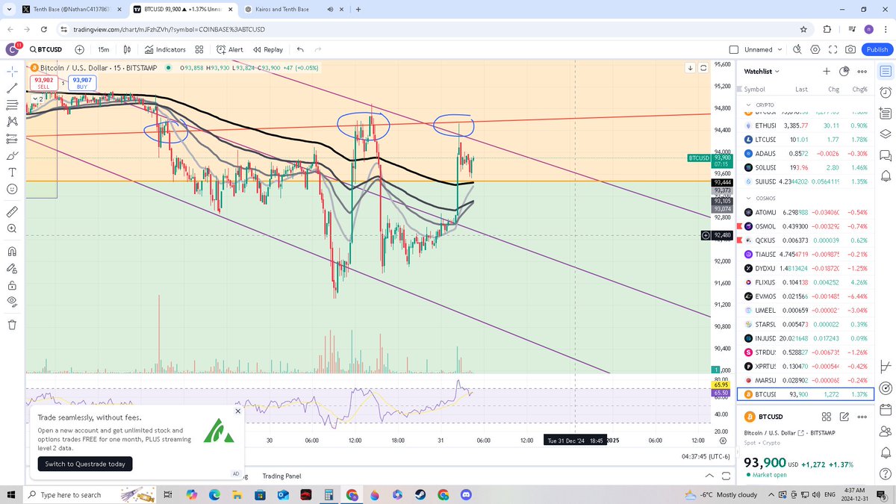This screenshot has height=504, width=896.
Task: Open Steam from the taskbar
Action: [420, 495]
